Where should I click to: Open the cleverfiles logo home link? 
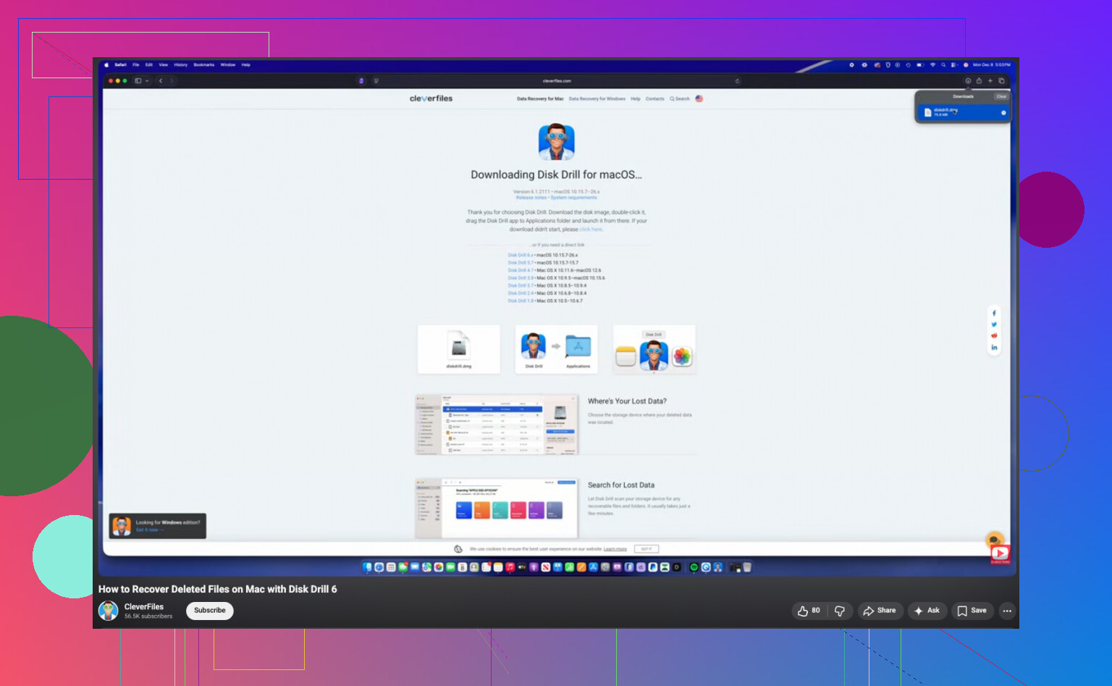click(431, 99)
